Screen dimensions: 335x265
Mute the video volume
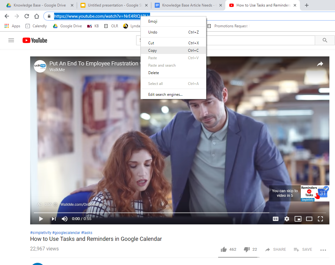coord(65,219)
